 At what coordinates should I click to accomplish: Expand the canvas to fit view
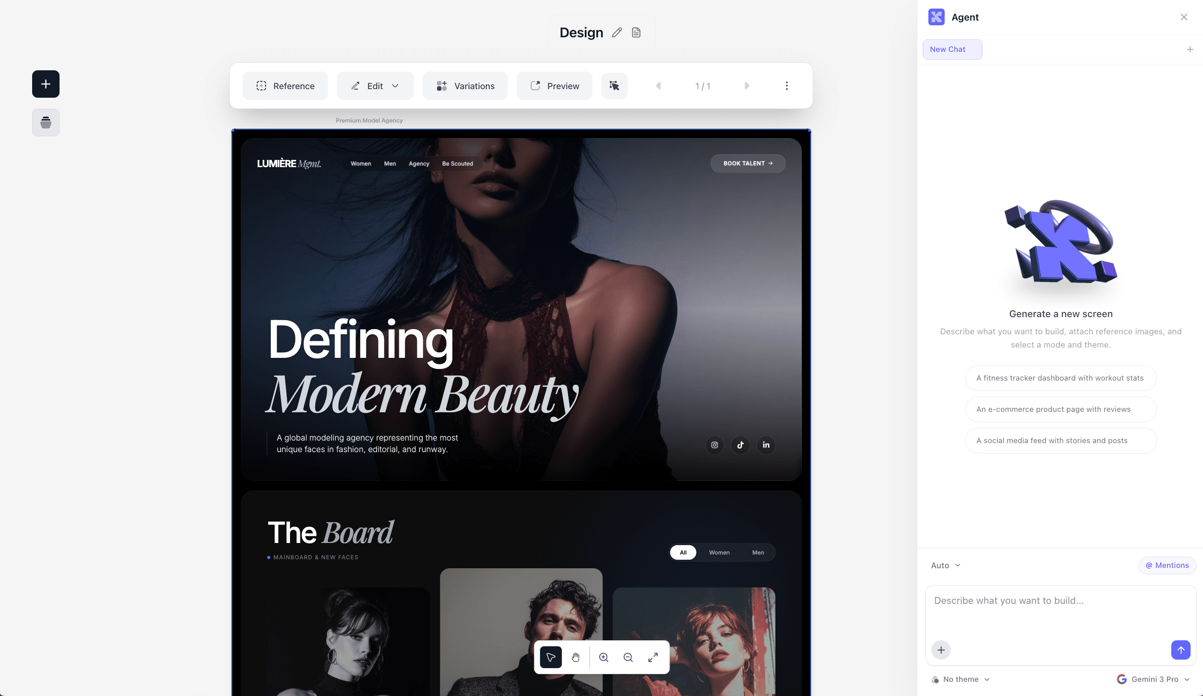[x=652, y=657]
